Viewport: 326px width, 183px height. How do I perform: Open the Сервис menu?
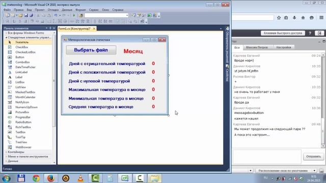point(94,10)
